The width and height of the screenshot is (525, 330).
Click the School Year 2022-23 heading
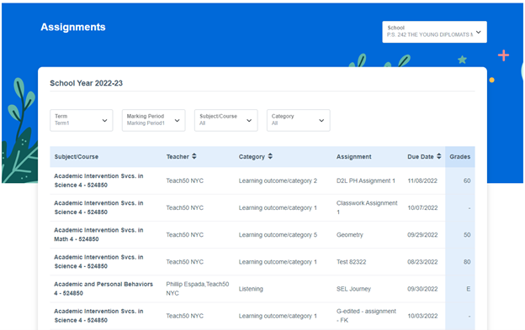(86, 83)
